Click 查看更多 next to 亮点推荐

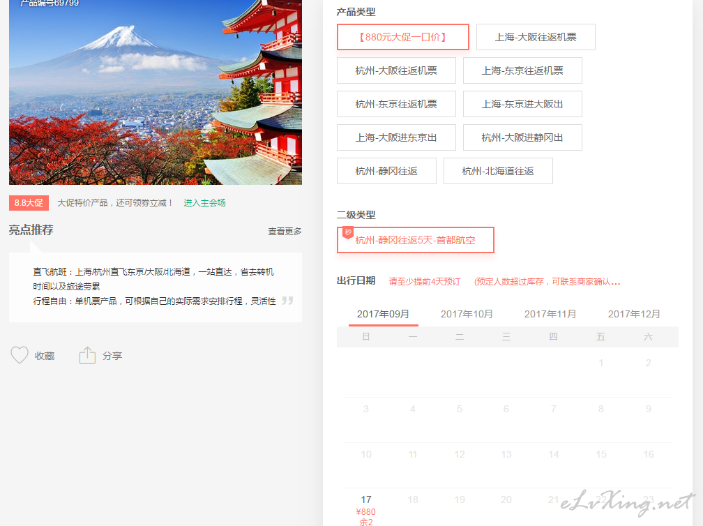click(x=285, y=232)
